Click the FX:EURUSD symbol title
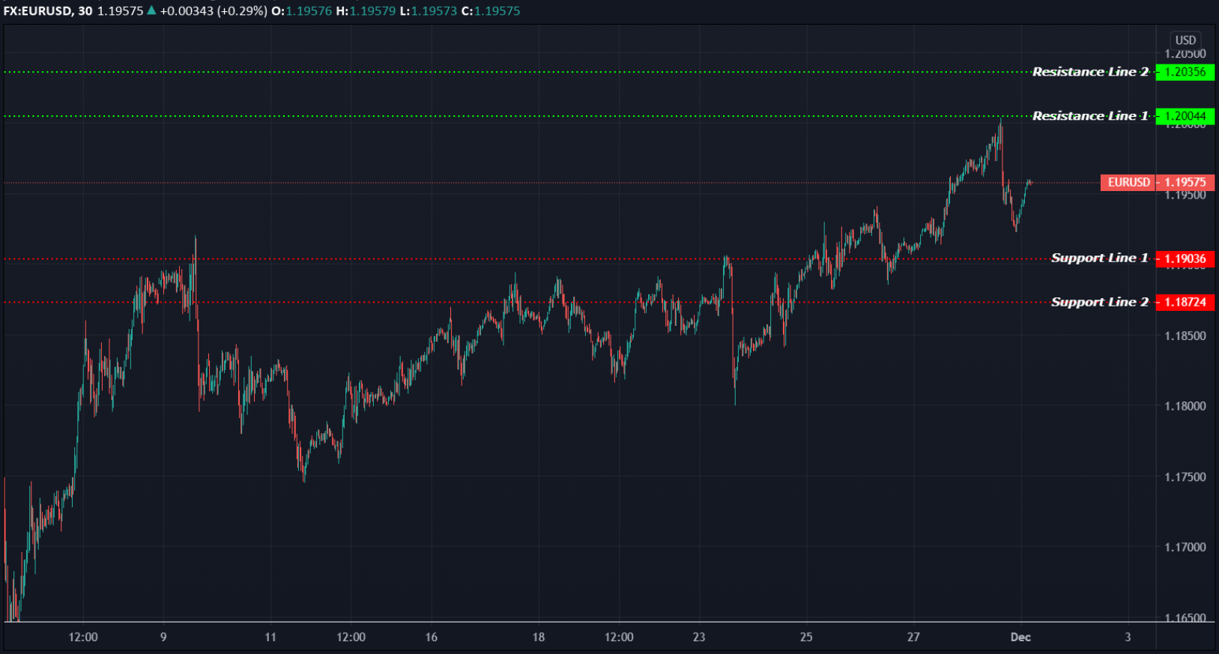This screenshot has width=1219, height=654. [37, 10]
